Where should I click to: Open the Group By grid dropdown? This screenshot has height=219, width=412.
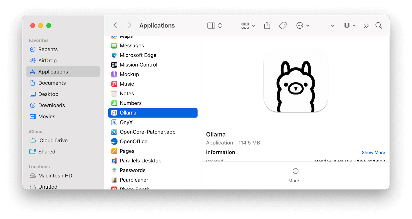[x=248, y=26]
